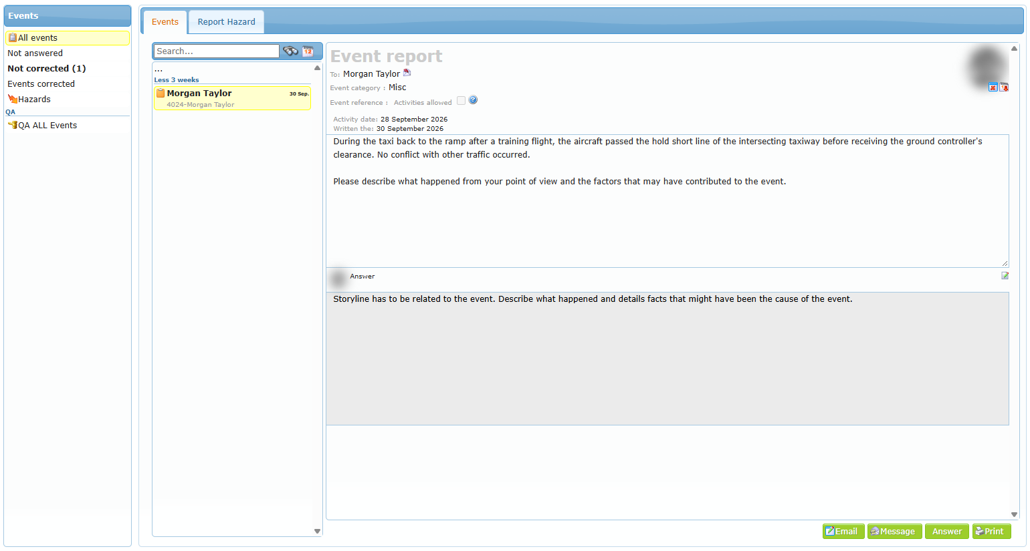Click the green Answer button
This screenshot has height=551, width=1030.
pyautogui.click(x=947, y=532)
